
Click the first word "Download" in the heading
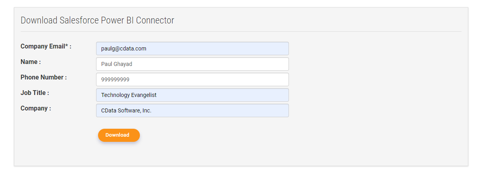(39, 20)
